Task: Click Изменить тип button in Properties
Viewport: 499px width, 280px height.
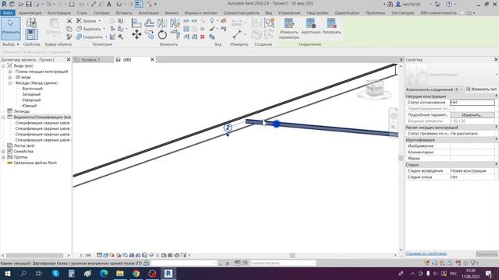Action: [x=481, y=89]
